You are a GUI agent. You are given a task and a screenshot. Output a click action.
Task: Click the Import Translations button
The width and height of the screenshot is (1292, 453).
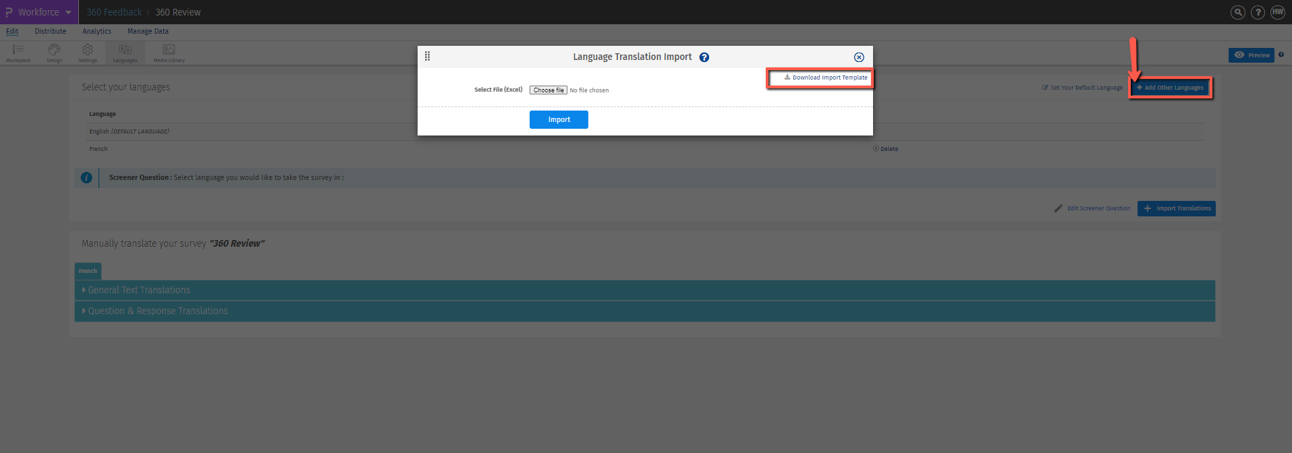pyautogui.click(x=1177, y=208)
